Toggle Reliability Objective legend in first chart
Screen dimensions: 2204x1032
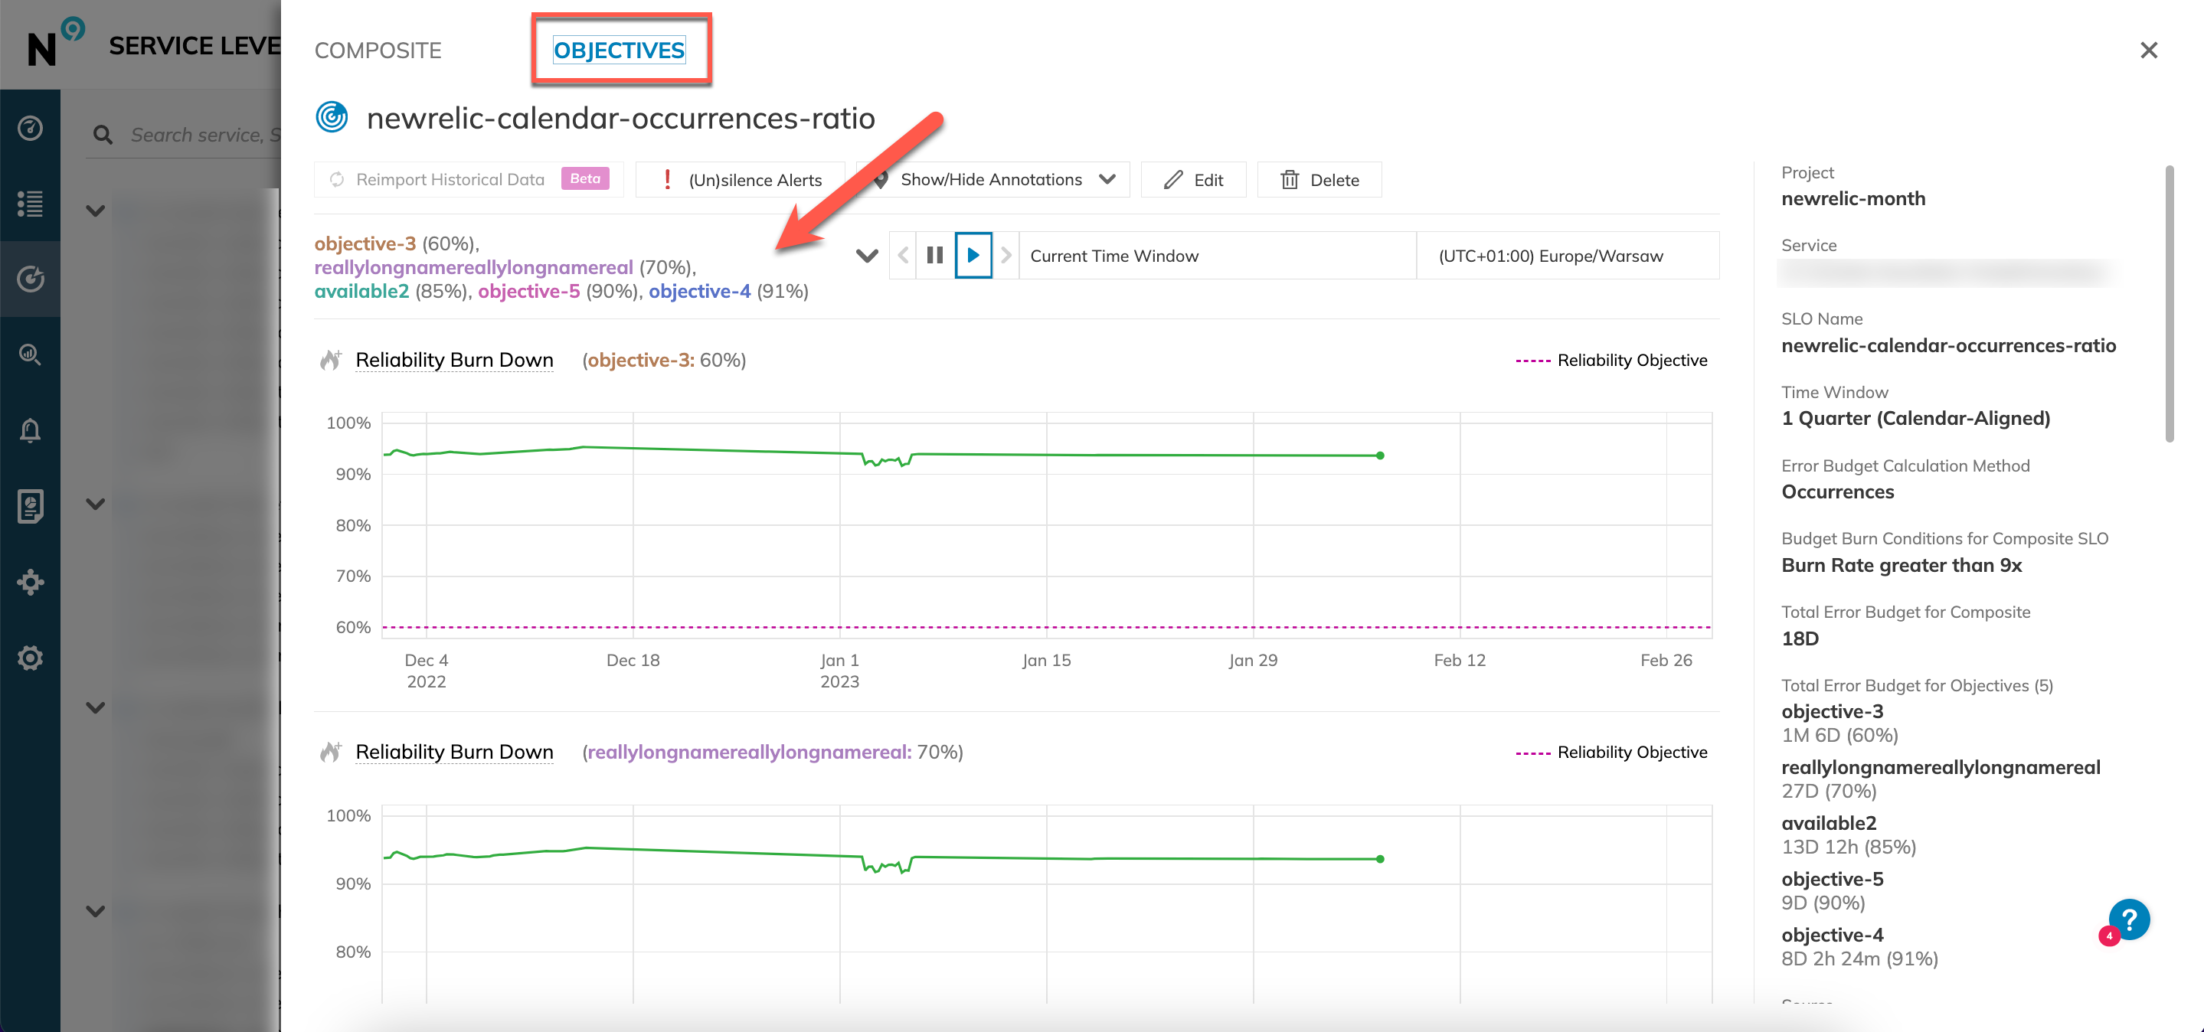pos(1610,360)
